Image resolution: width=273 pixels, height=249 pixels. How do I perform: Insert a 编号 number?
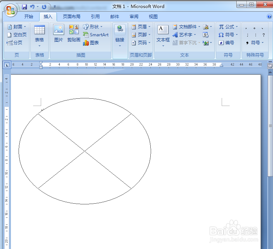(x=226, y=43)
